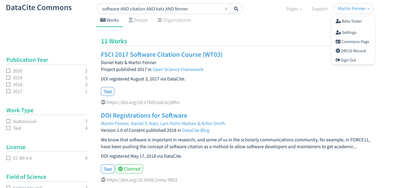This screenshot has width=394, height=188.
Task: Tick the CC-BY-4.0 license checkbox
Action: pos(9,158)
